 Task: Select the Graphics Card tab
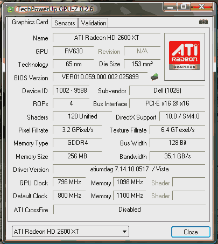30,22
